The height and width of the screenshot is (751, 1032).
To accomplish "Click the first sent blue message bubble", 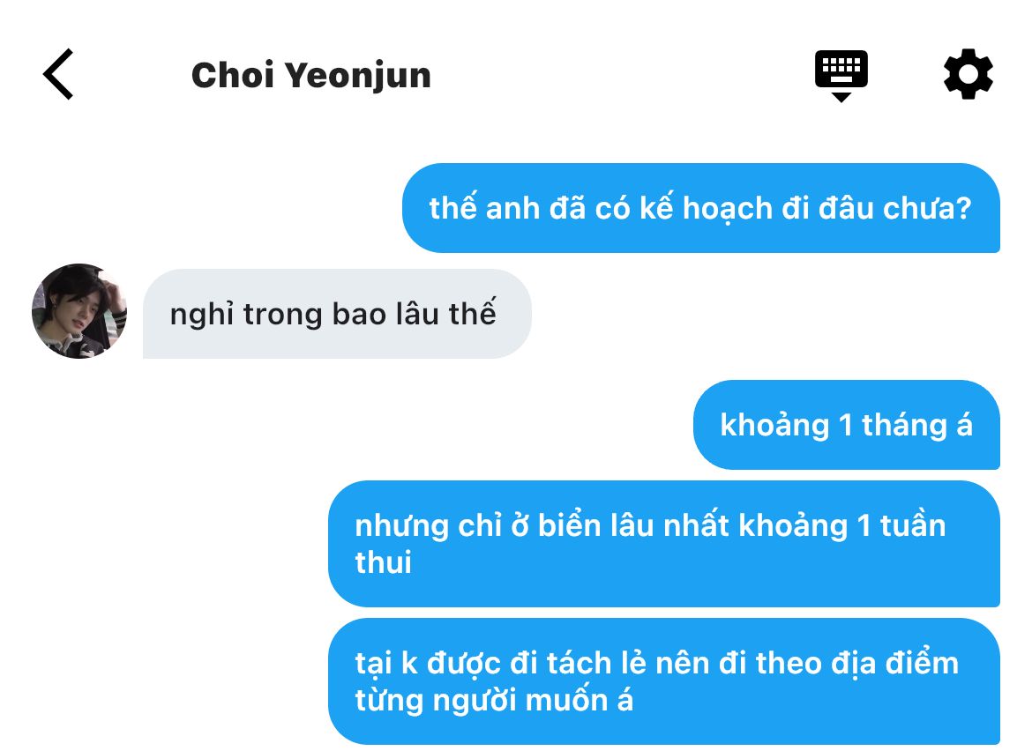I will (701, 208).
